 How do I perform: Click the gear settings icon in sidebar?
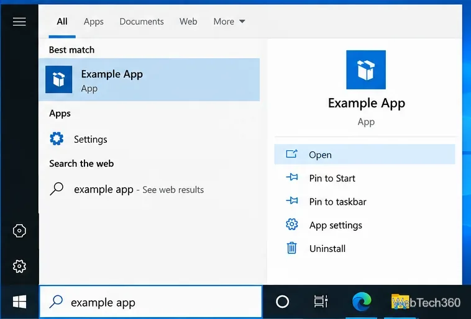(x=19, y=266)
